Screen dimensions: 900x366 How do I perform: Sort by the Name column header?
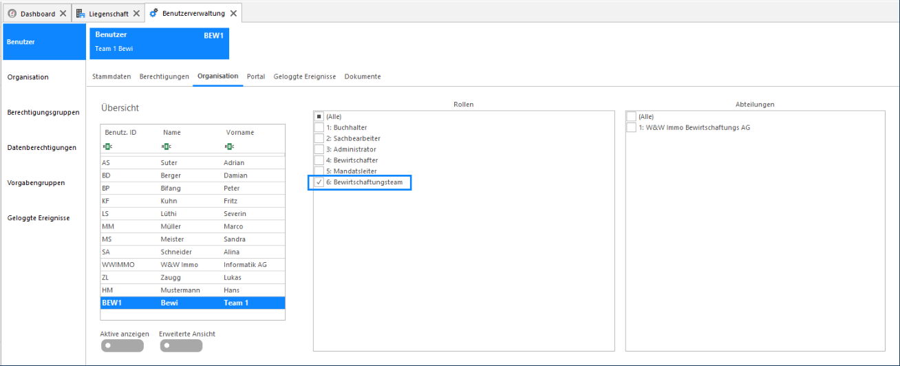point(171,132)
